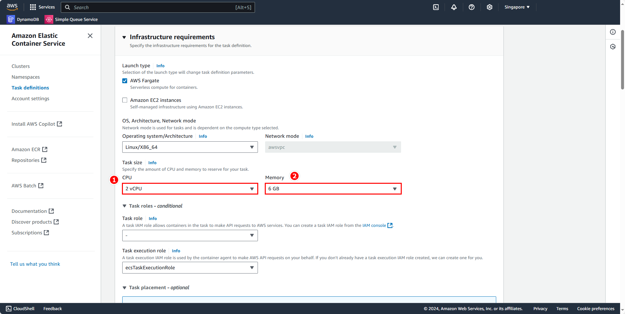This screenshot has width=625, height=314.
Task: Open Task definitions in sidebar
Action: (x=30, y=88)
